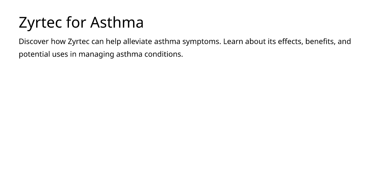Click the word "Discover" starting the paragraph
The image size is (374, 196).
(34, 41)
